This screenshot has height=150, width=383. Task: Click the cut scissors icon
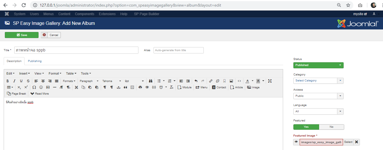coord(76,87)
